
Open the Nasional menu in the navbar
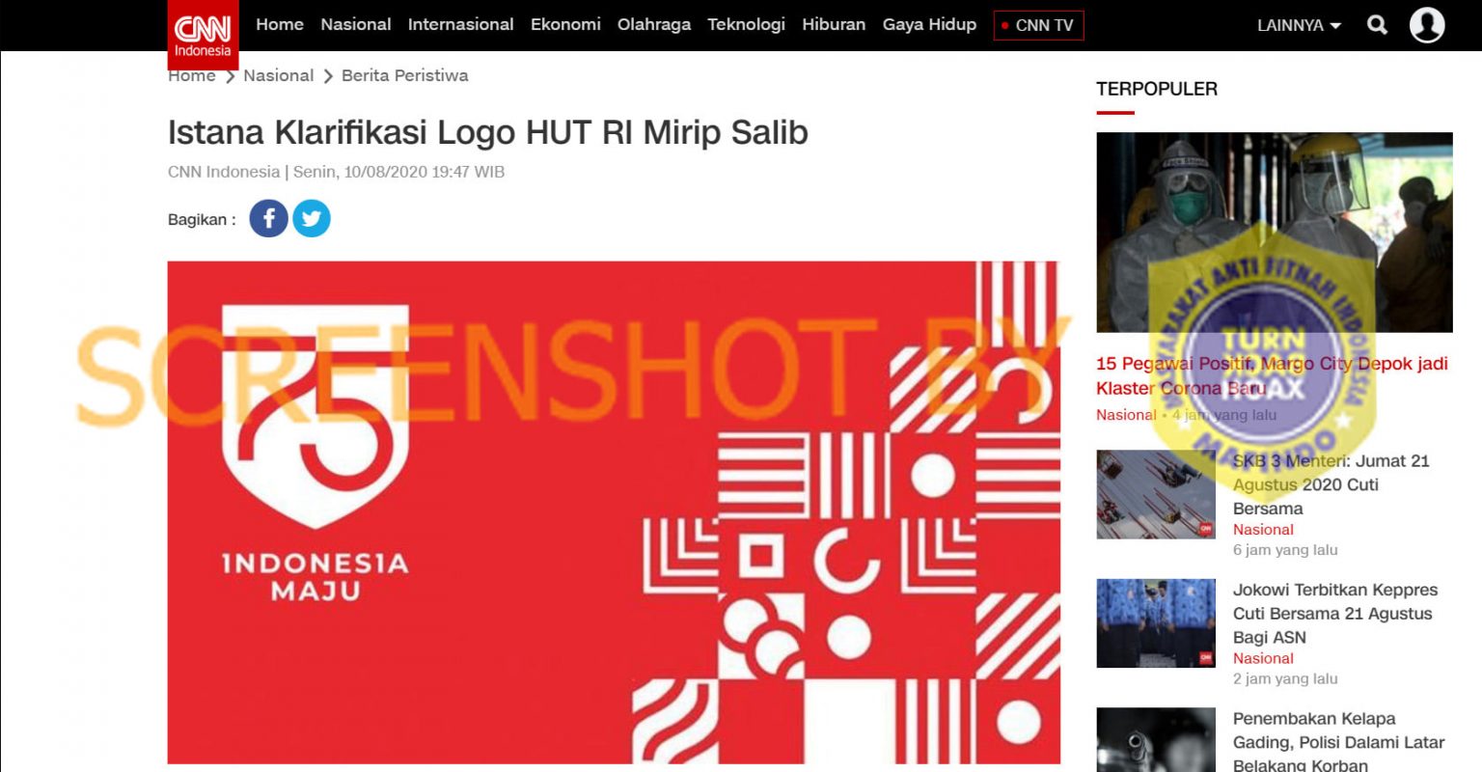tap(356, 24)
